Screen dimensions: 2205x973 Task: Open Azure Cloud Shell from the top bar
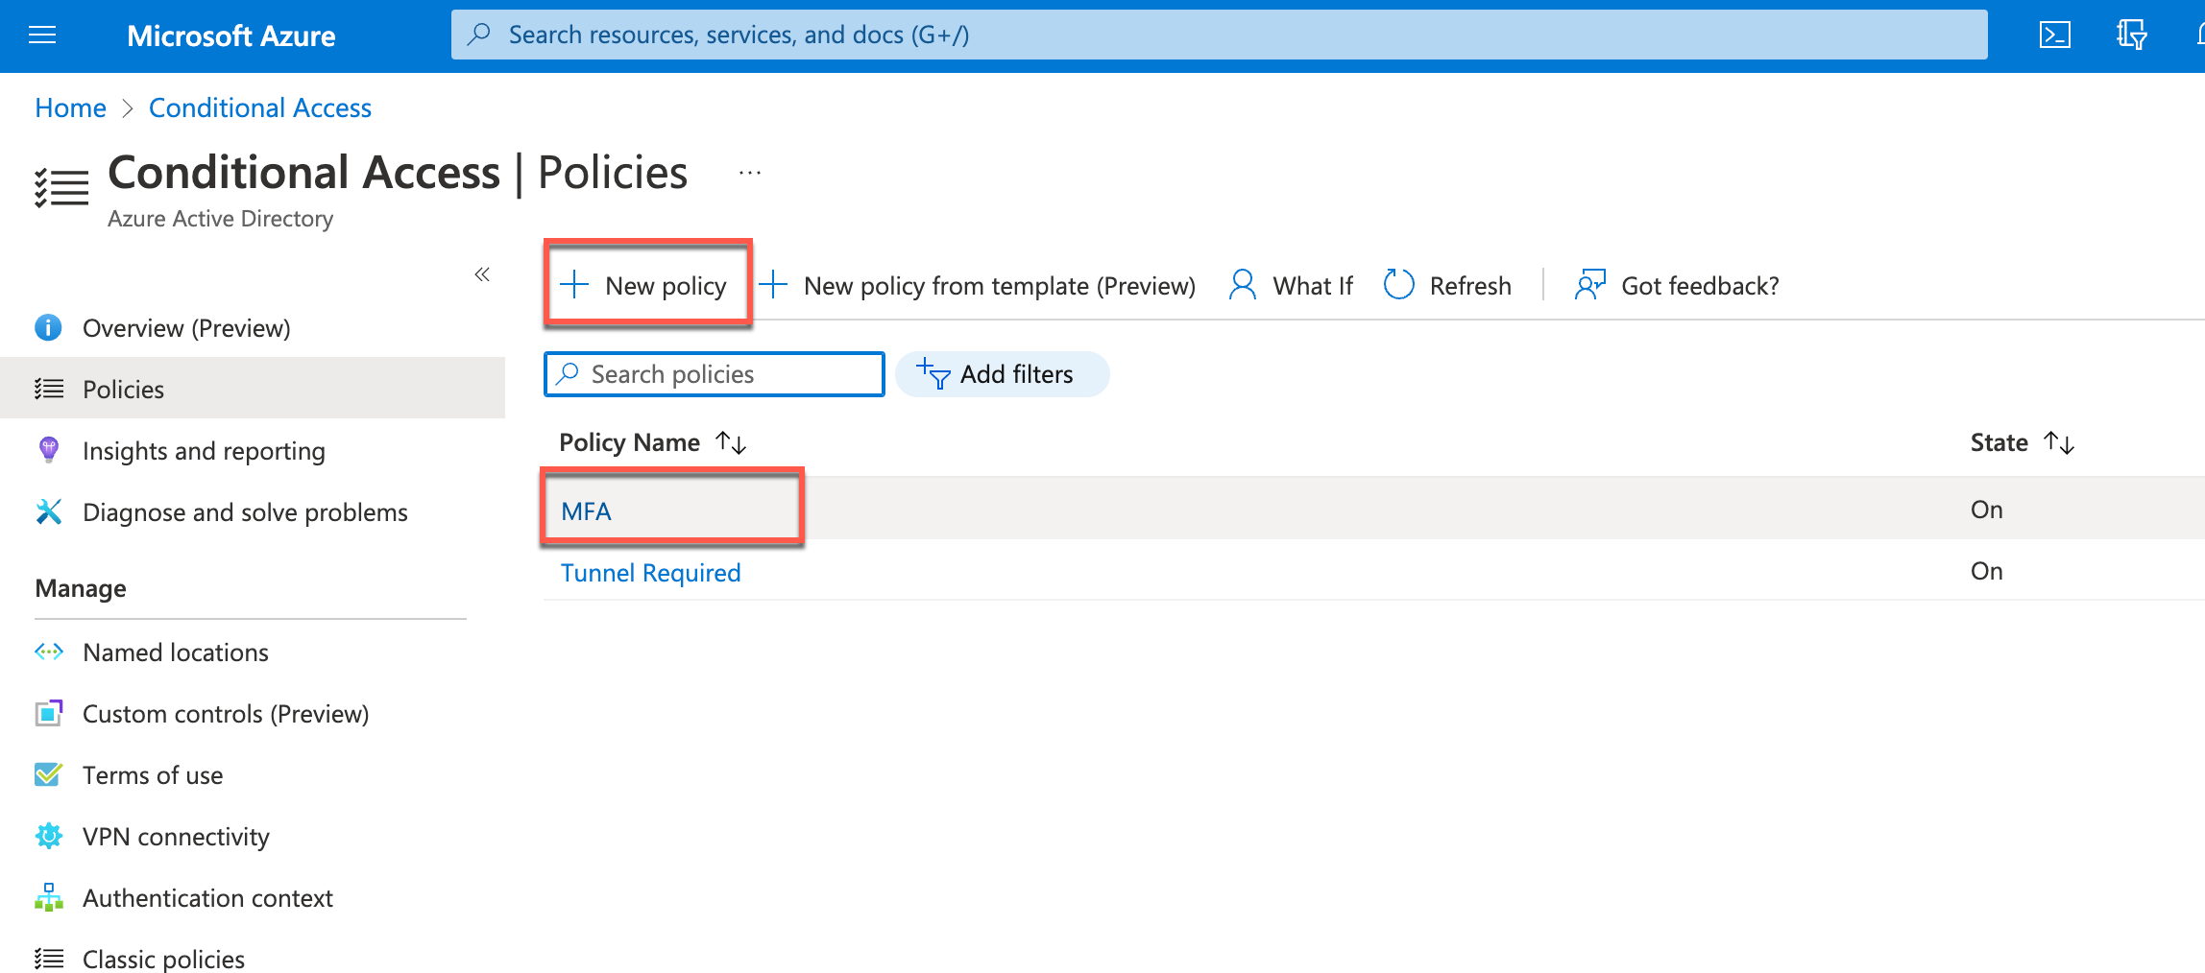pos(2055,35)
